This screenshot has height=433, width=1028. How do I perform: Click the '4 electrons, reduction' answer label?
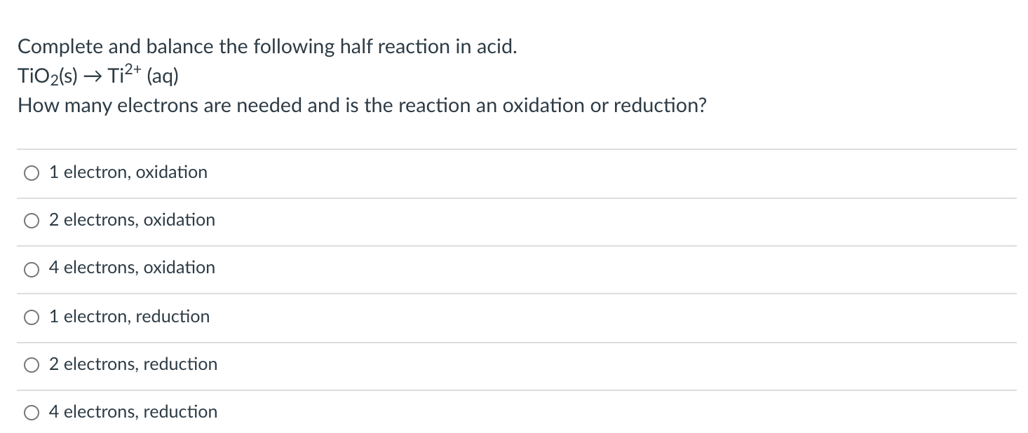(x=133, y=412)
